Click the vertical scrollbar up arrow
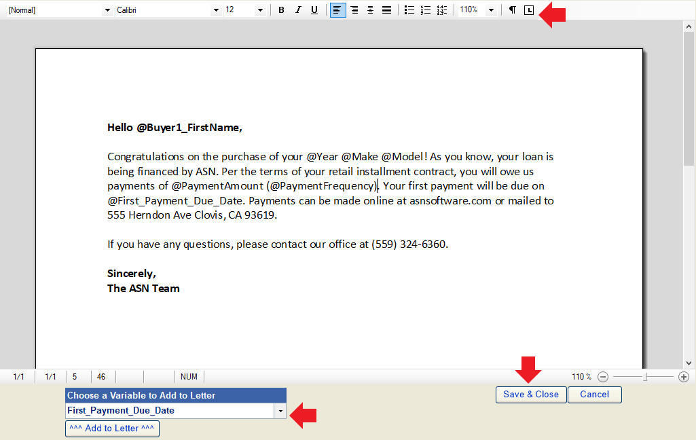Viewport: 696px width, 440px height. (689, 26)
